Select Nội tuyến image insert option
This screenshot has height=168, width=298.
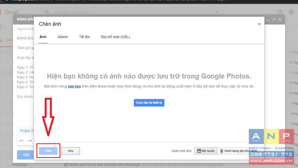(x=206, y=151)
